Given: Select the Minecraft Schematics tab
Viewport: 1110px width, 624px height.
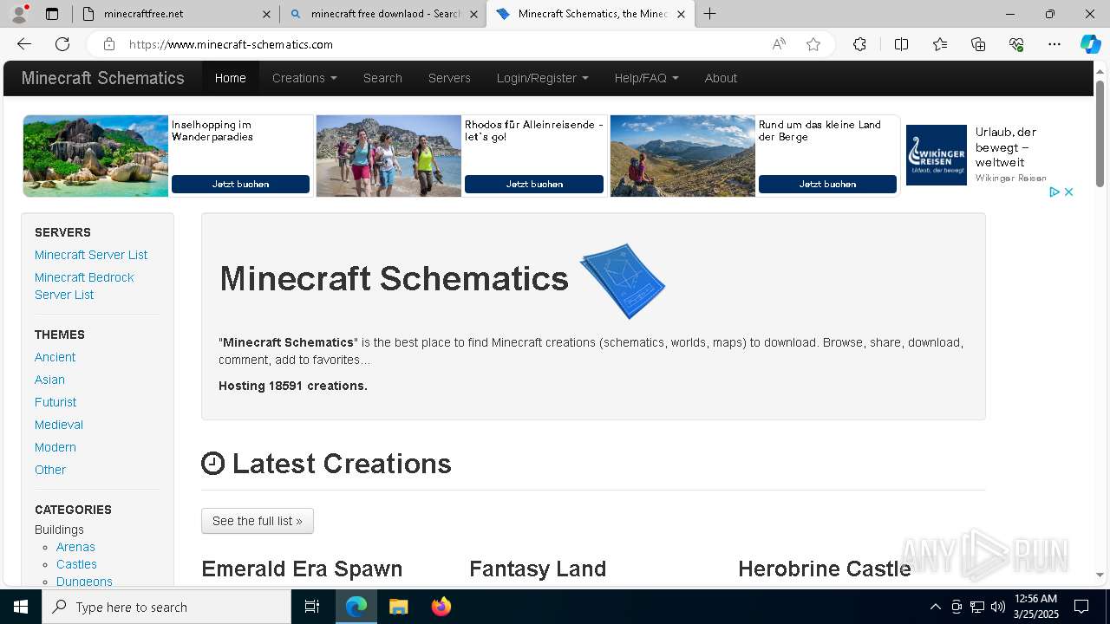Looking at the screenshot, I should coord(590,14).
